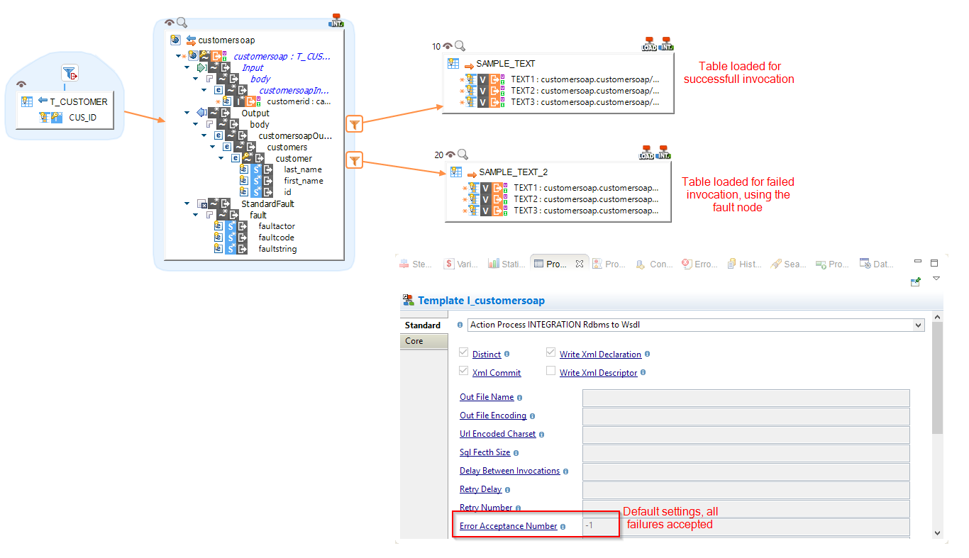Click the Out File Name input field
This screenshot has width=969, height=558.
click(745, 397)
